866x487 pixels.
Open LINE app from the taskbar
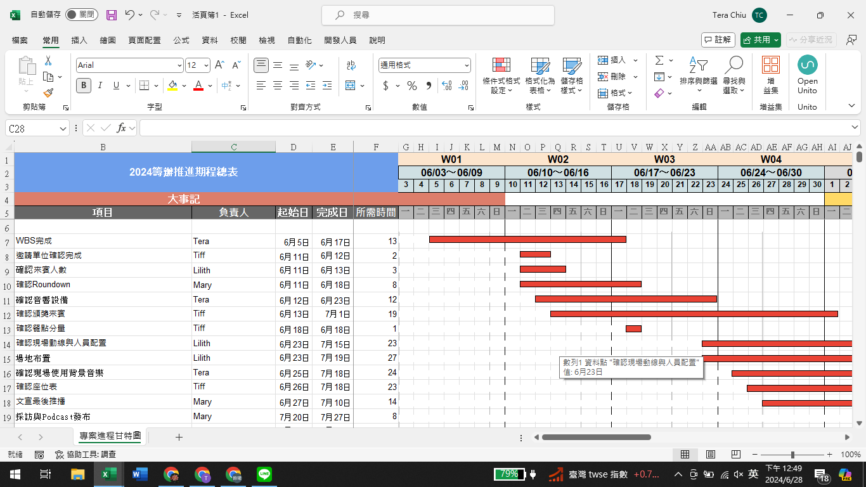(x=264, y=474)
